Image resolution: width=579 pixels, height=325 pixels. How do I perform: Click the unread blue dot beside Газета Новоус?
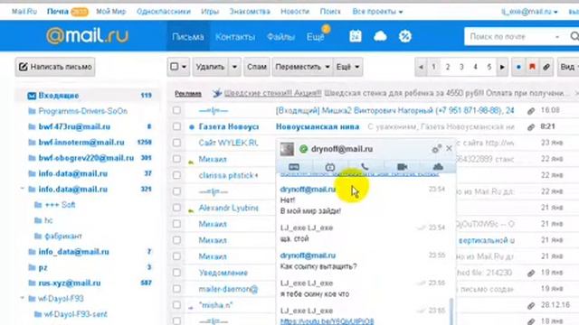click(192, 127)
